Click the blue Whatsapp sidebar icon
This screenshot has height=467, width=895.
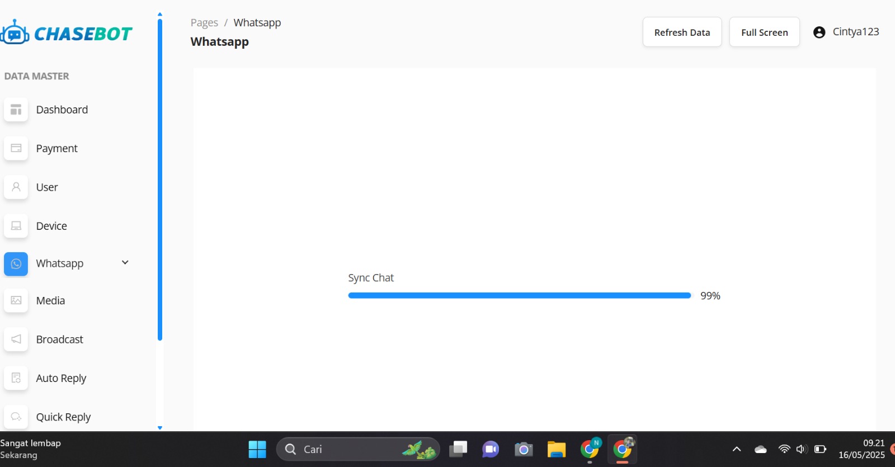coord(16,263)
